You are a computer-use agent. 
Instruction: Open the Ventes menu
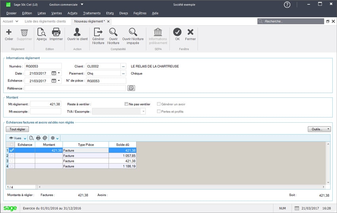[x=57, y=13]
